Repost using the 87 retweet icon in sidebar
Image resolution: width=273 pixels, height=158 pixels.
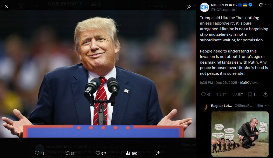(x=219, y=94)
